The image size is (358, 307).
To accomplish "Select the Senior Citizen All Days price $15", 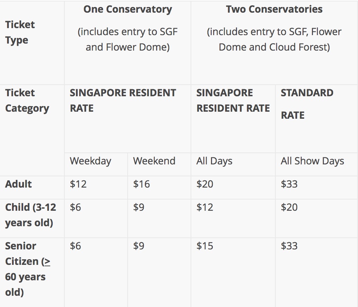I will coord(205,246).
